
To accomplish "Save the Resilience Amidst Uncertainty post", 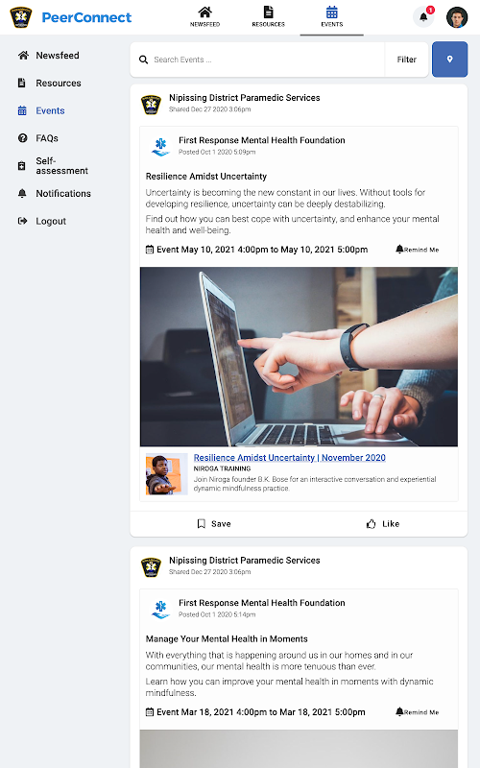I will click(214, 523).
